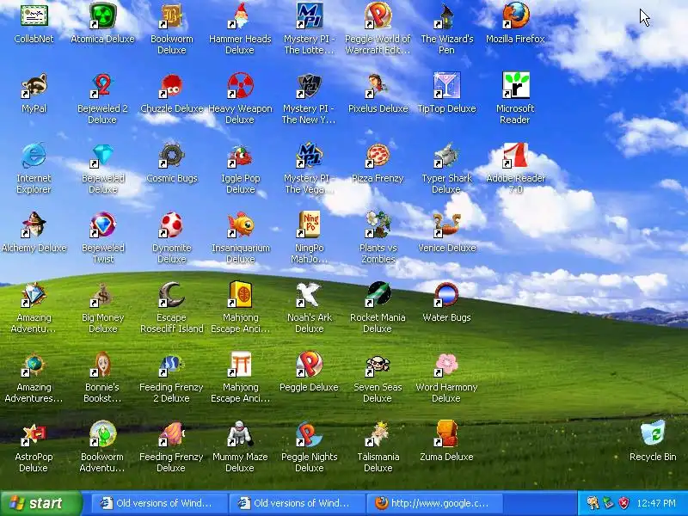Select the TipTop Deluxe icon
The image size is (688, 516).
tap(446, 85)
